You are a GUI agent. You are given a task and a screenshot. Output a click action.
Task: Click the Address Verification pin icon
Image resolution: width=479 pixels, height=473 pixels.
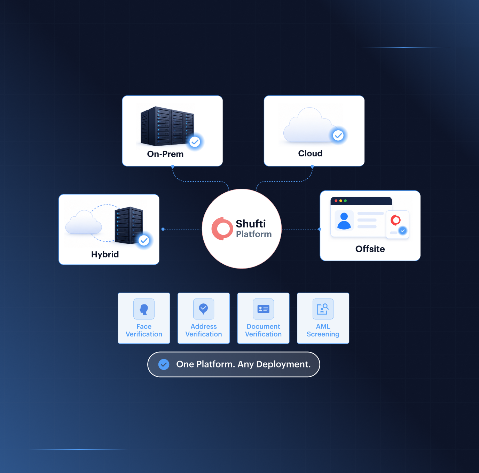click(x=204, y=309)
